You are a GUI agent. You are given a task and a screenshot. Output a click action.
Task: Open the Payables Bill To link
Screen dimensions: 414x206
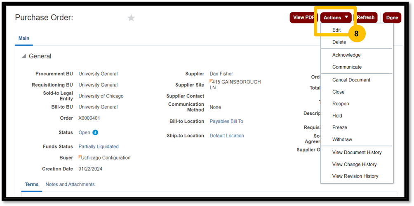pos(226,121)
